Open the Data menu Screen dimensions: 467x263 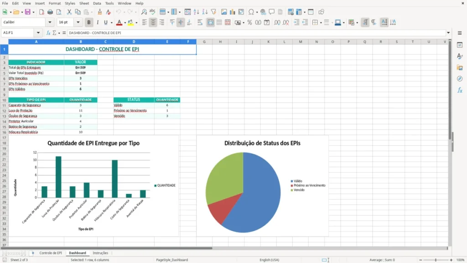(x=97, y=3)
